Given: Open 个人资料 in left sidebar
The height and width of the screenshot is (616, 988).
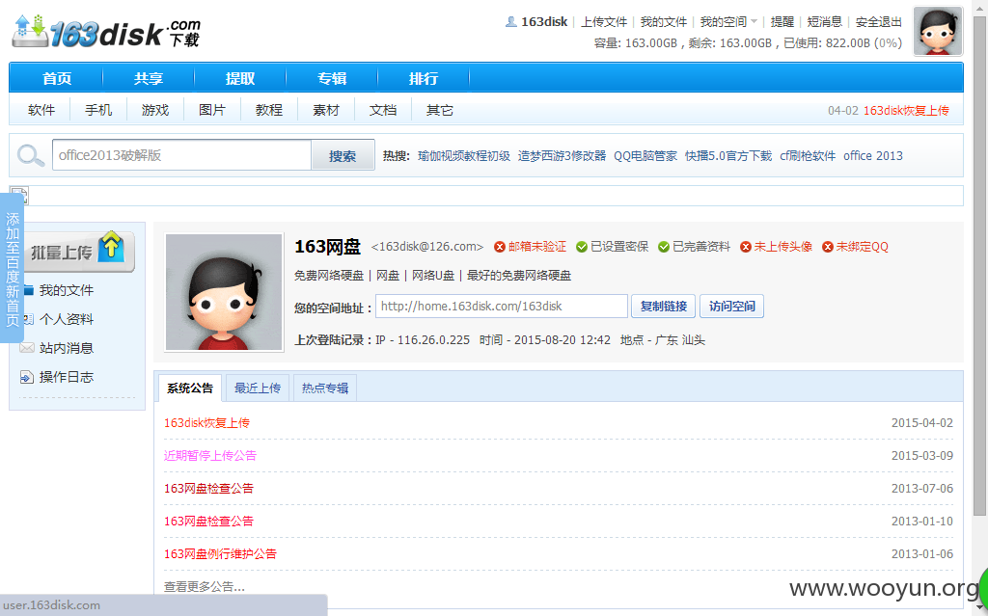Looking at the screenshot, I should pyautogui.click(x=67, y=319).
